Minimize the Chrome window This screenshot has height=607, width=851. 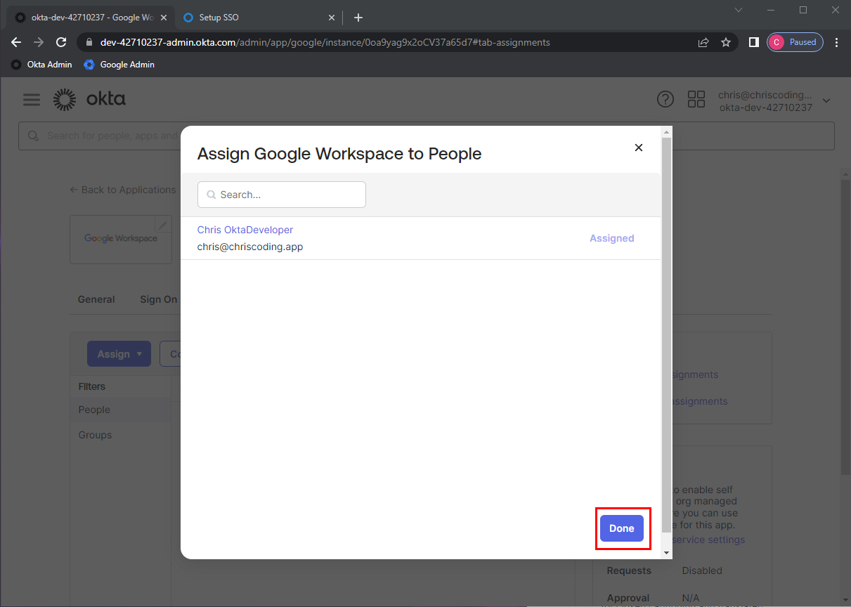click(771, 10)
